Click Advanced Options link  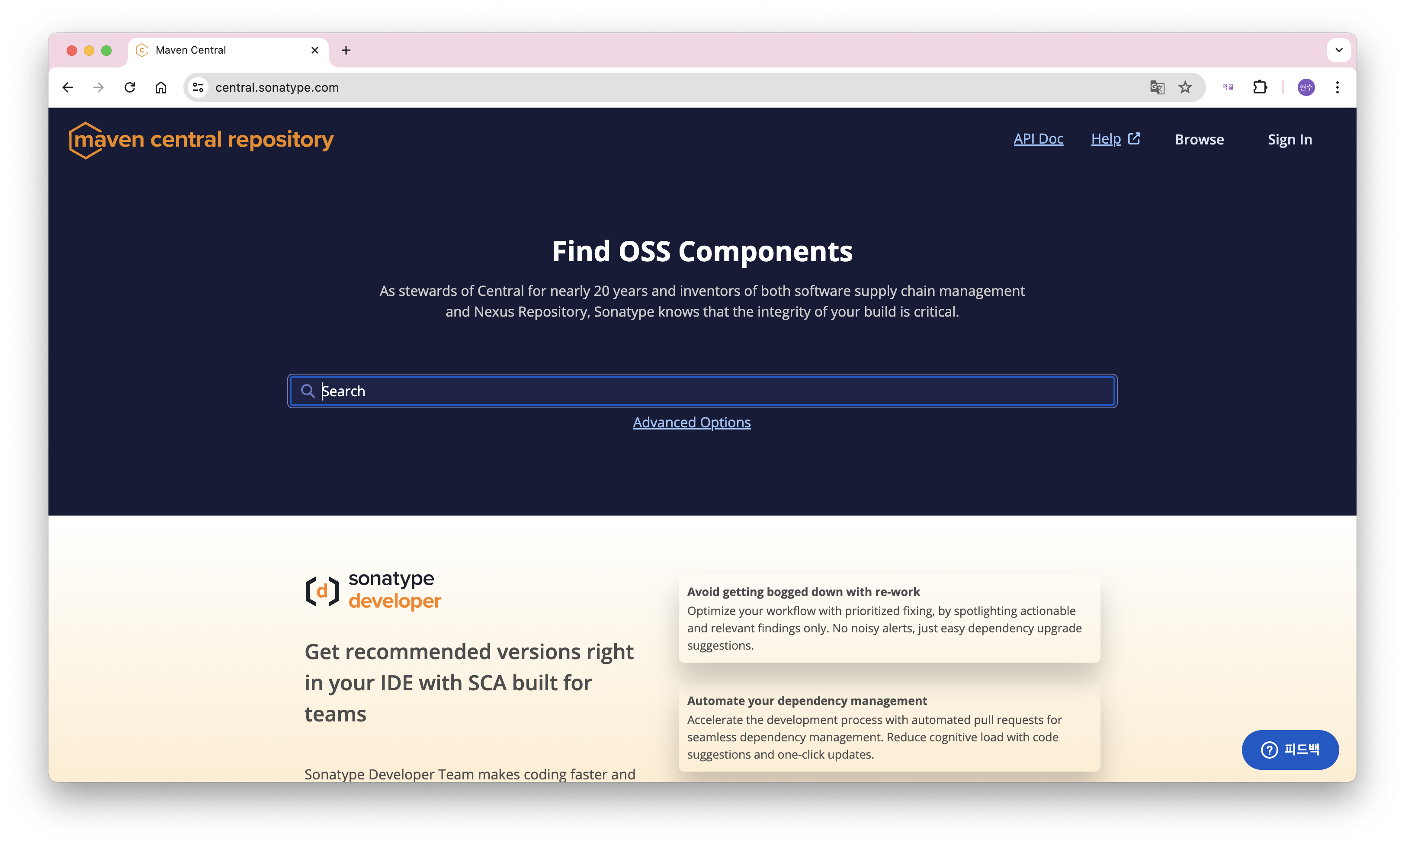coord(691,423)
